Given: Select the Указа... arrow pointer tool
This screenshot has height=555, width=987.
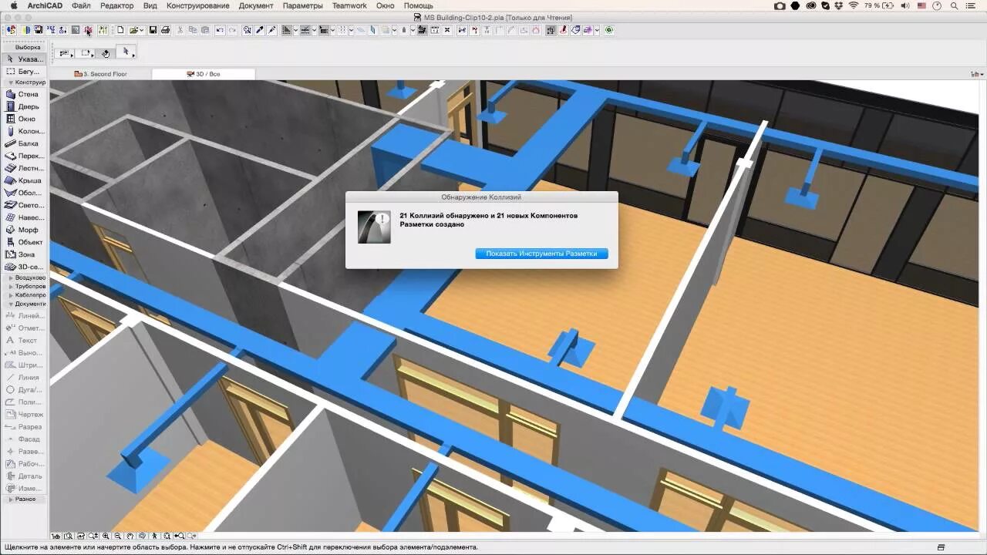Looking at the screenshot, I should [24, 59].
